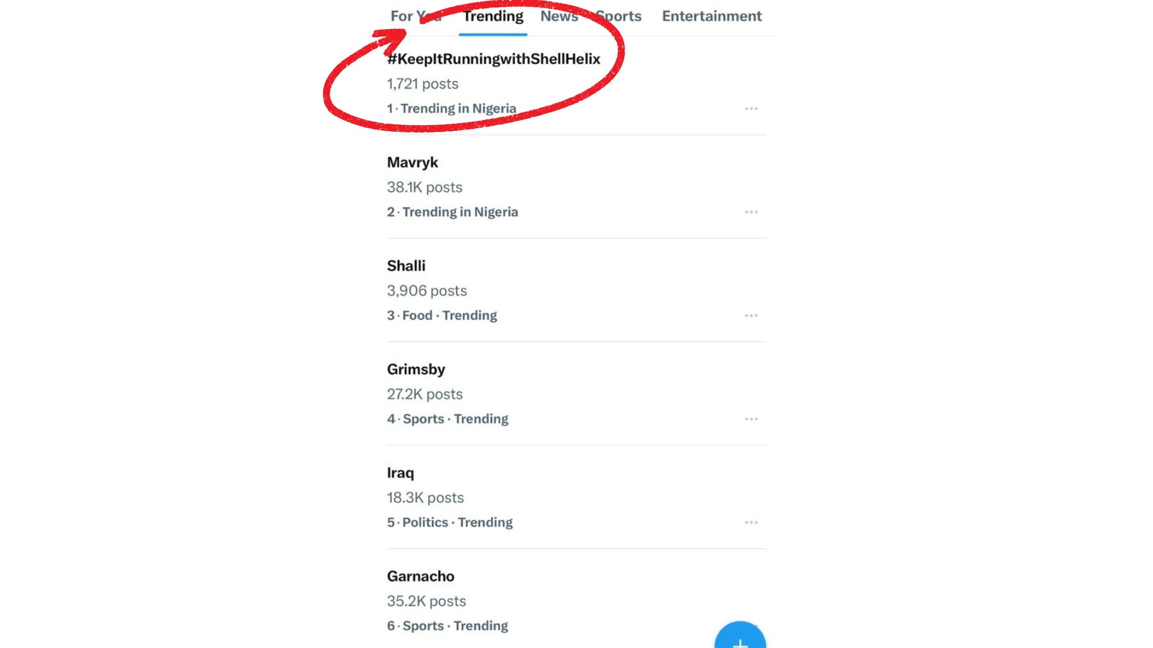Open the Sports tab
Image resolution: width=1153 pixels, height=648 pixels.
pos(619,16)
